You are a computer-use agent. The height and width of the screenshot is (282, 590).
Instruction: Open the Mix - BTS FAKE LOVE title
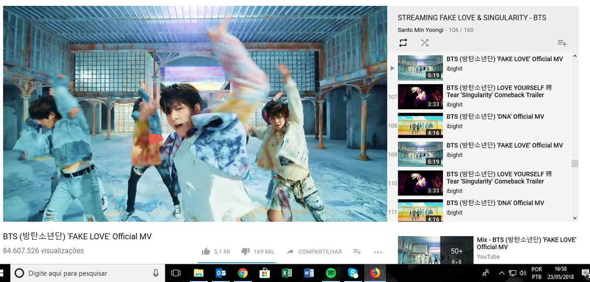pyautogui.click(x=526, y=243)
